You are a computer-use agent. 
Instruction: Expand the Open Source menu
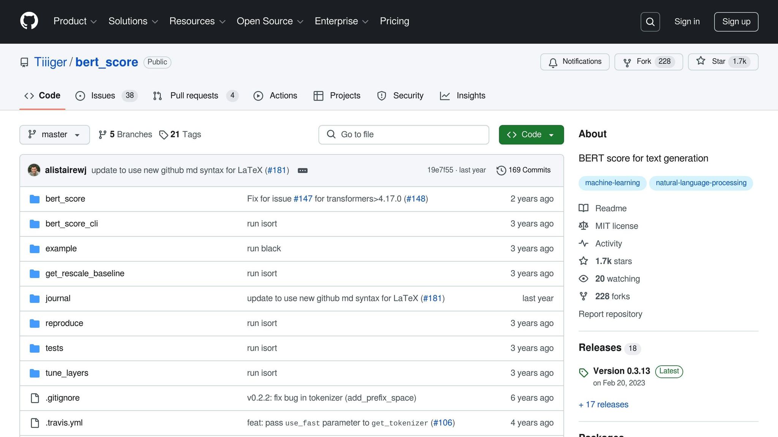270,21
